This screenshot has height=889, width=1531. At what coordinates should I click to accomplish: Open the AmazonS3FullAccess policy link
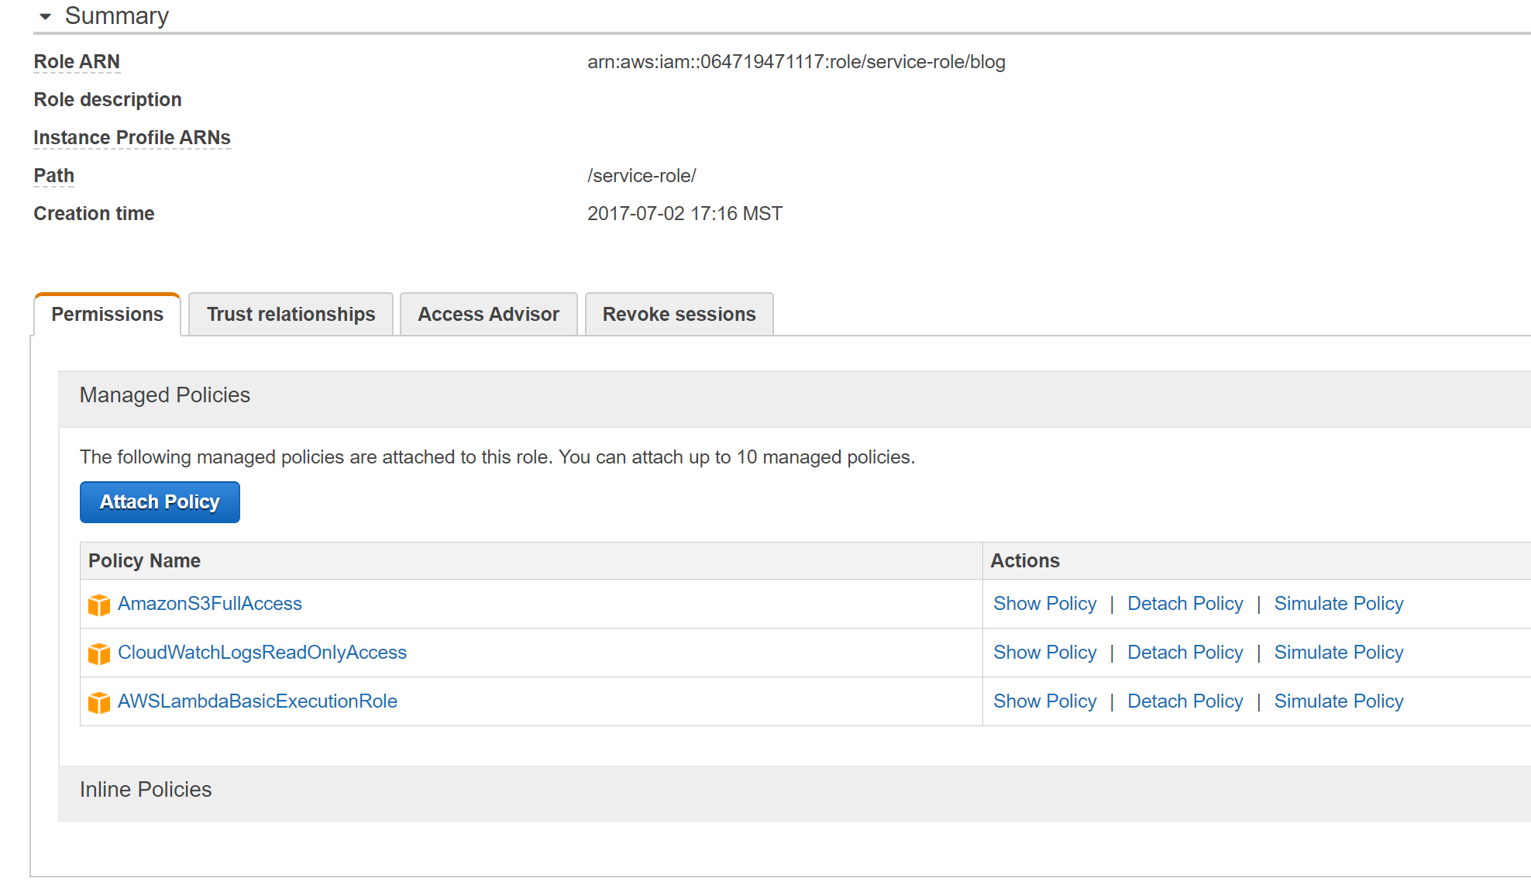pyautogui.click(x=210, y=604)
